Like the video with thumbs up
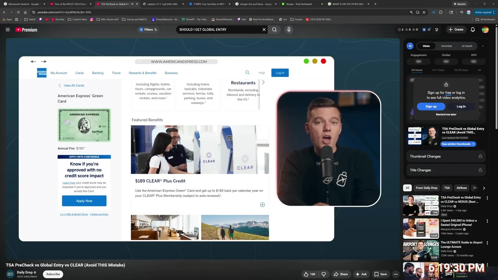The height and width of the screenshot is (280, 498). click(310, 274)
